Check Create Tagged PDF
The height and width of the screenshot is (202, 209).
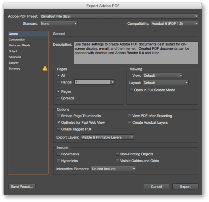[x=58, y=129]
